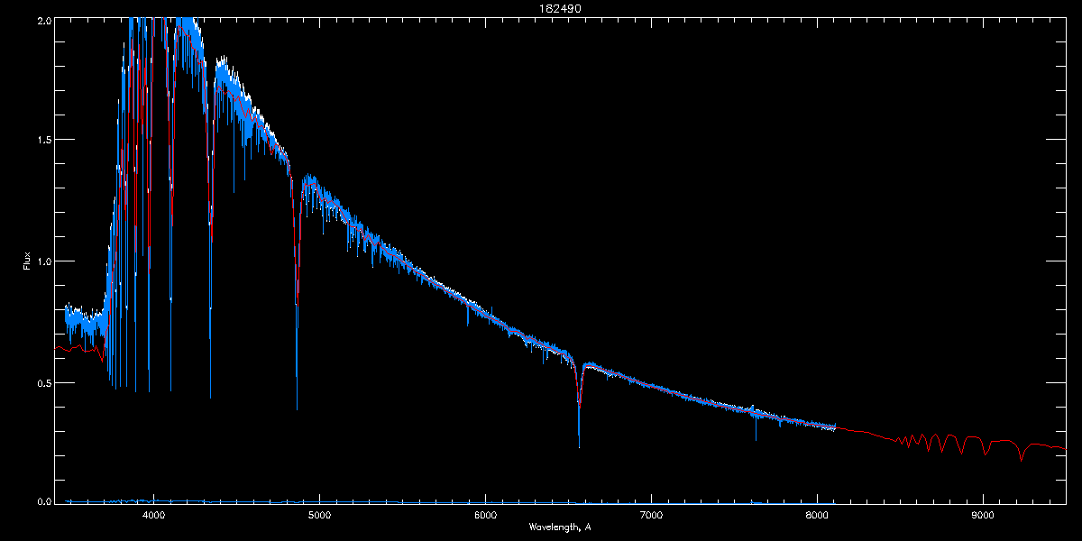Click the Wavelength, A axis label
Screen dimensions: 1082x541
(x=560, y=527)
